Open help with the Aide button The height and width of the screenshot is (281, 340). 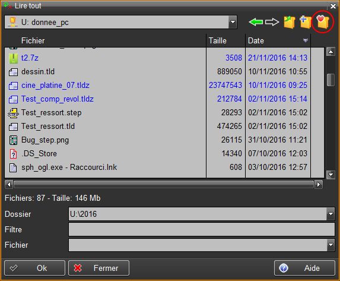(304, 268)
